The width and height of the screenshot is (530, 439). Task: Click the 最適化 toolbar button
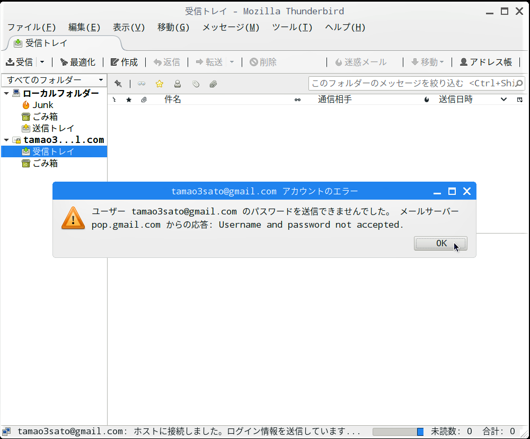click(78, 62)
